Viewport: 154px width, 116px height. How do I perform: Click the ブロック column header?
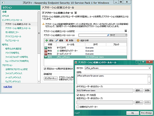pyautogui.click(x=116, y=45)
